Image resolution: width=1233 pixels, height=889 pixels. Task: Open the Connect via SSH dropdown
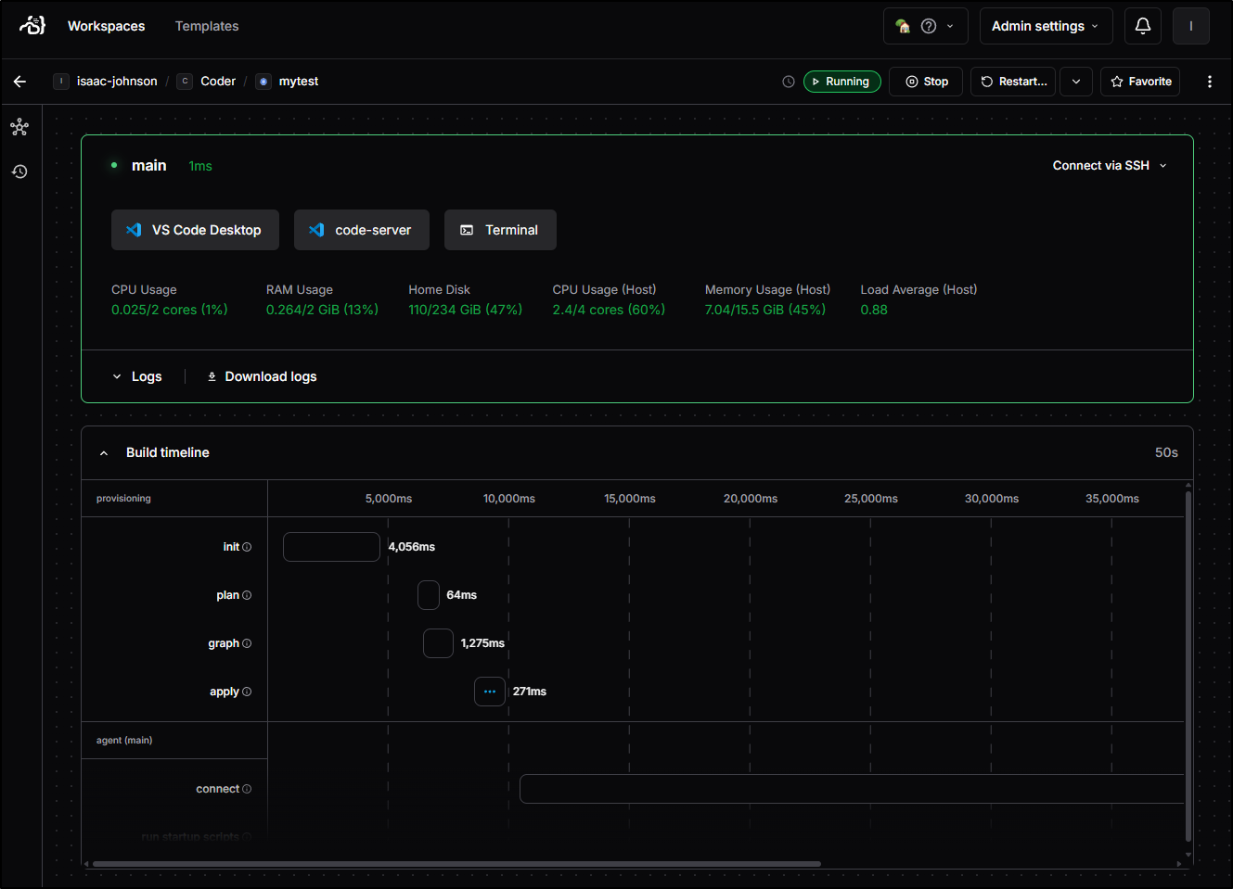pyautogui.click(x=1109, y=166)
